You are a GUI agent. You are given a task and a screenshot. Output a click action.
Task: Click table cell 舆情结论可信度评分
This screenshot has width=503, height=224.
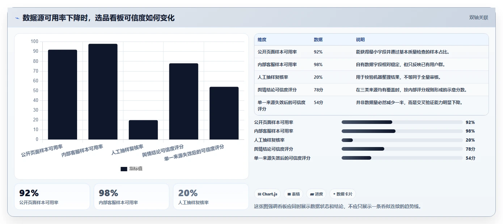click(277, 90)
